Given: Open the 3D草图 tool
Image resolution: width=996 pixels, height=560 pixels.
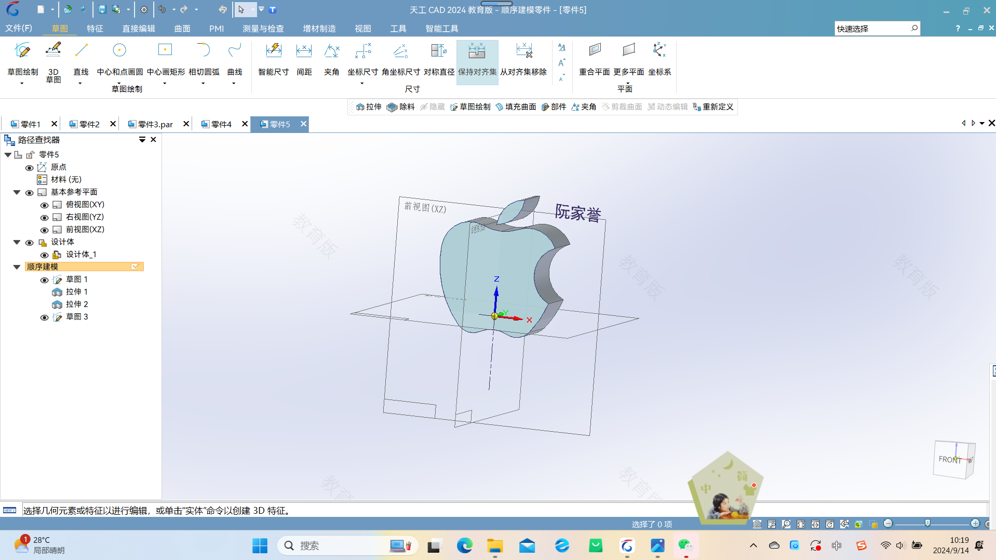Looking at the screenshot, I should tap(53, 62).
